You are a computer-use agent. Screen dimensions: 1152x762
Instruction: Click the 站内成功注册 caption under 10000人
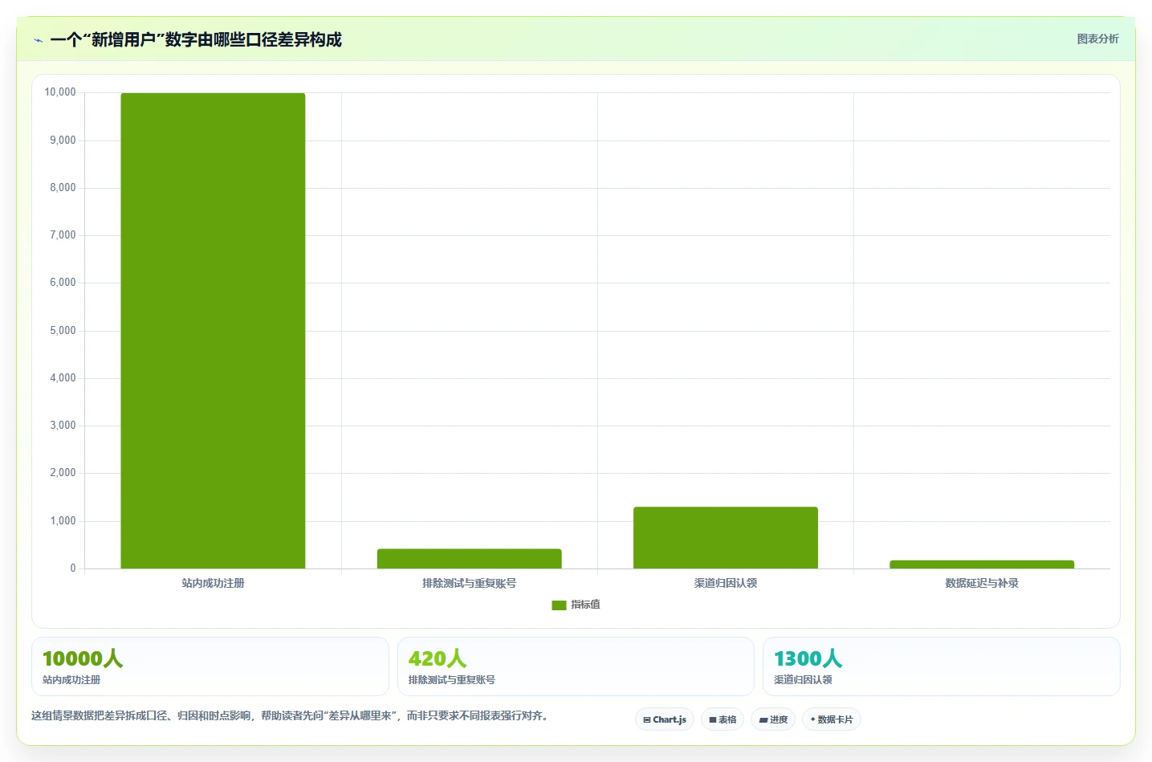(x=71, y=679)
